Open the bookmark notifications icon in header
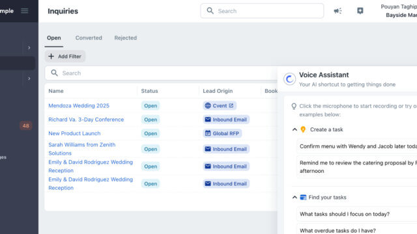 coord(360,10)
